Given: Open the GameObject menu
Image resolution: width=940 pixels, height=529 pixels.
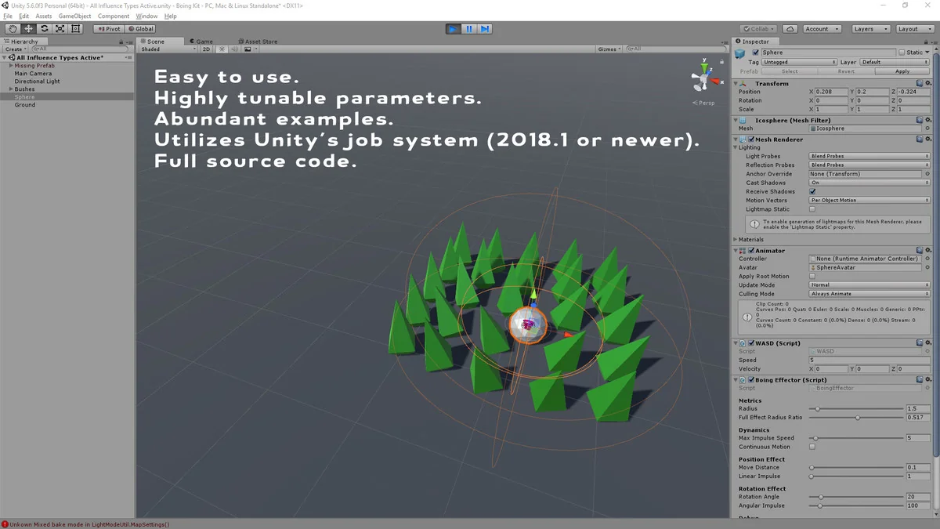Looking at the screenshot, I should 74,16.
